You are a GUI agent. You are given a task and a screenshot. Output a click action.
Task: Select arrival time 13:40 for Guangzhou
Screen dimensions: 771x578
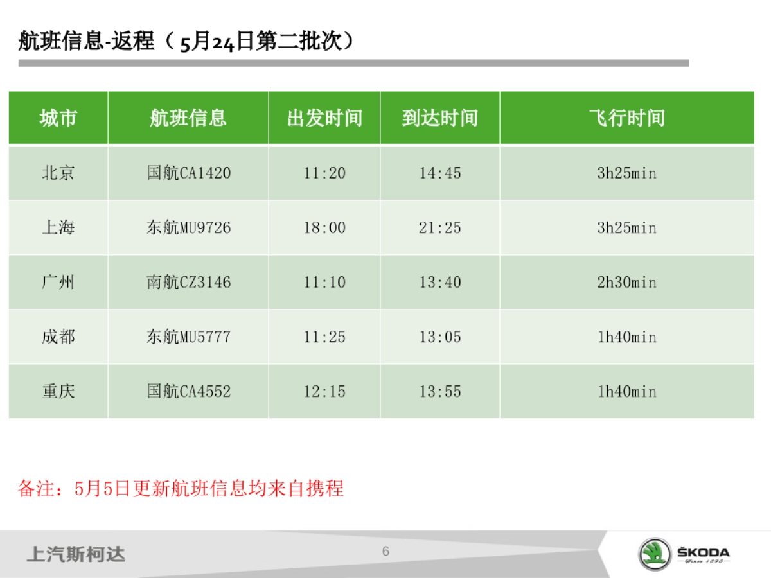coord(441,282)
